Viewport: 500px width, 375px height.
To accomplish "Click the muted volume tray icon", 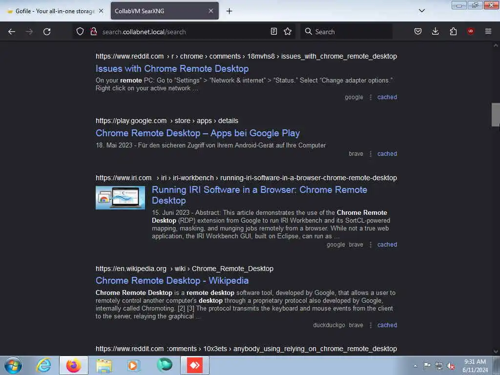I will click(451, 366).
